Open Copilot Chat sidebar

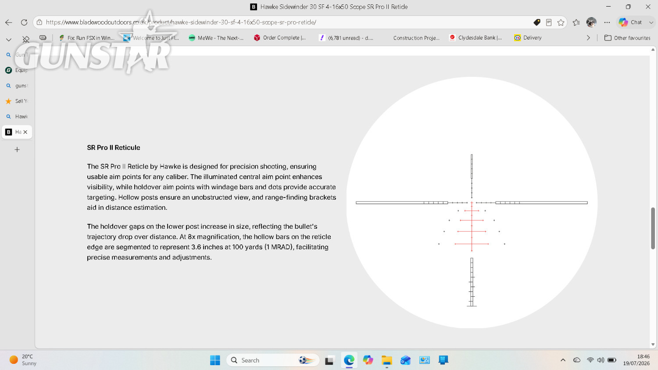click(630, 22)
